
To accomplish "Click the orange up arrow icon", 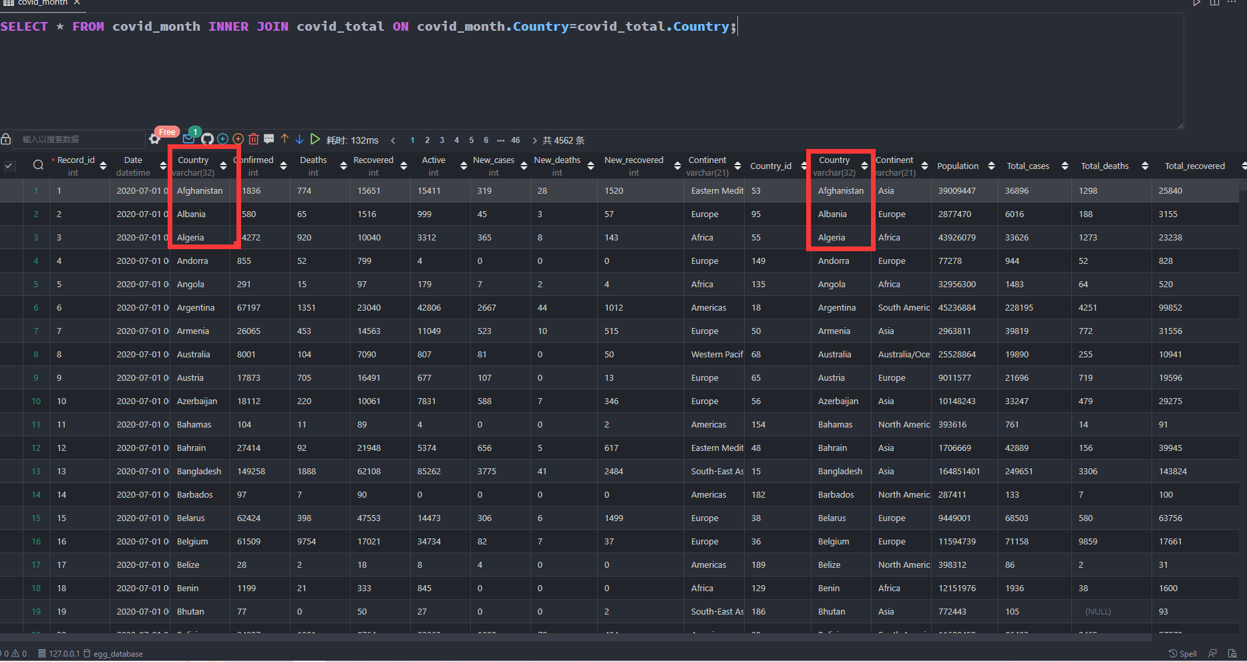I will pos(285,139).
